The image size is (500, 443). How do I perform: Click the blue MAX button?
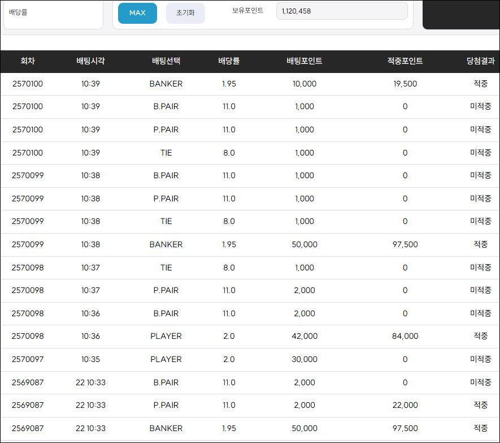click(137, 13)
